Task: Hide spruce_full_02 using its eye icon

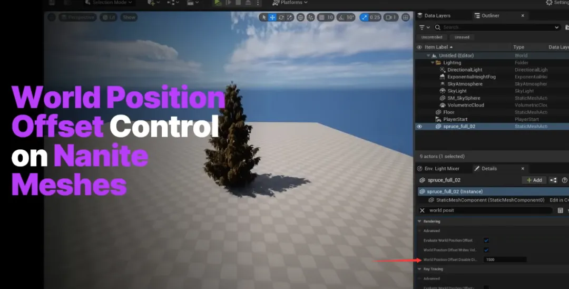Action: coord(419,127)
